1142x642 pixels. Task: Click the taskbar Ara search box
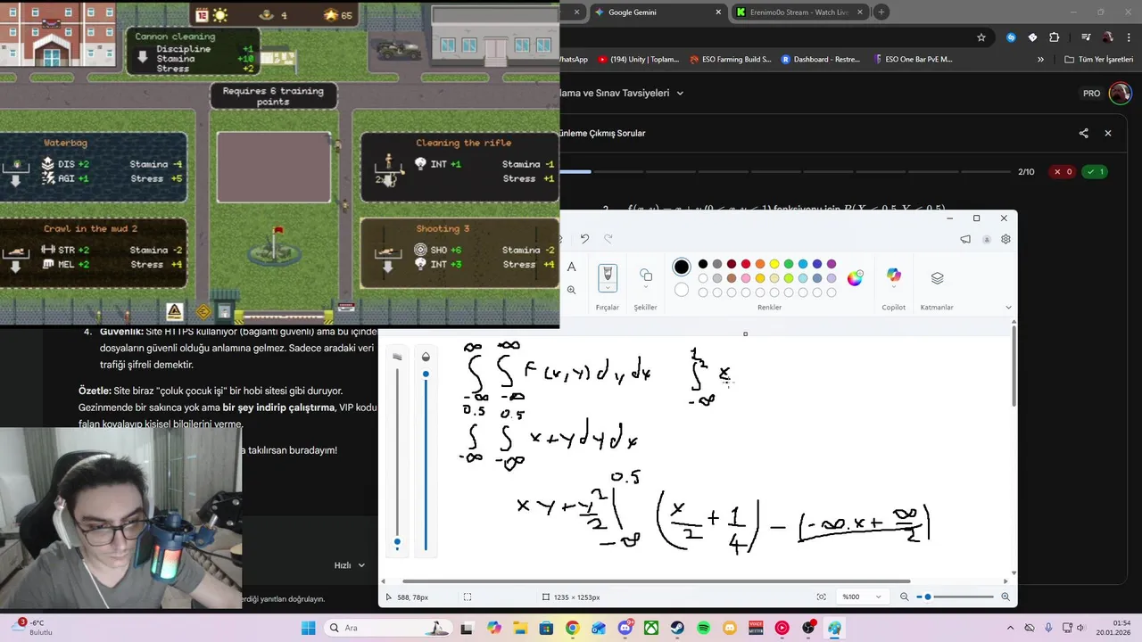point(388,628)
